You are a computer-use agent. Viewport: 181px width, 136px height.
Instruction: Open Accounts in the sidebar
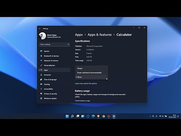tap(55, 75)
